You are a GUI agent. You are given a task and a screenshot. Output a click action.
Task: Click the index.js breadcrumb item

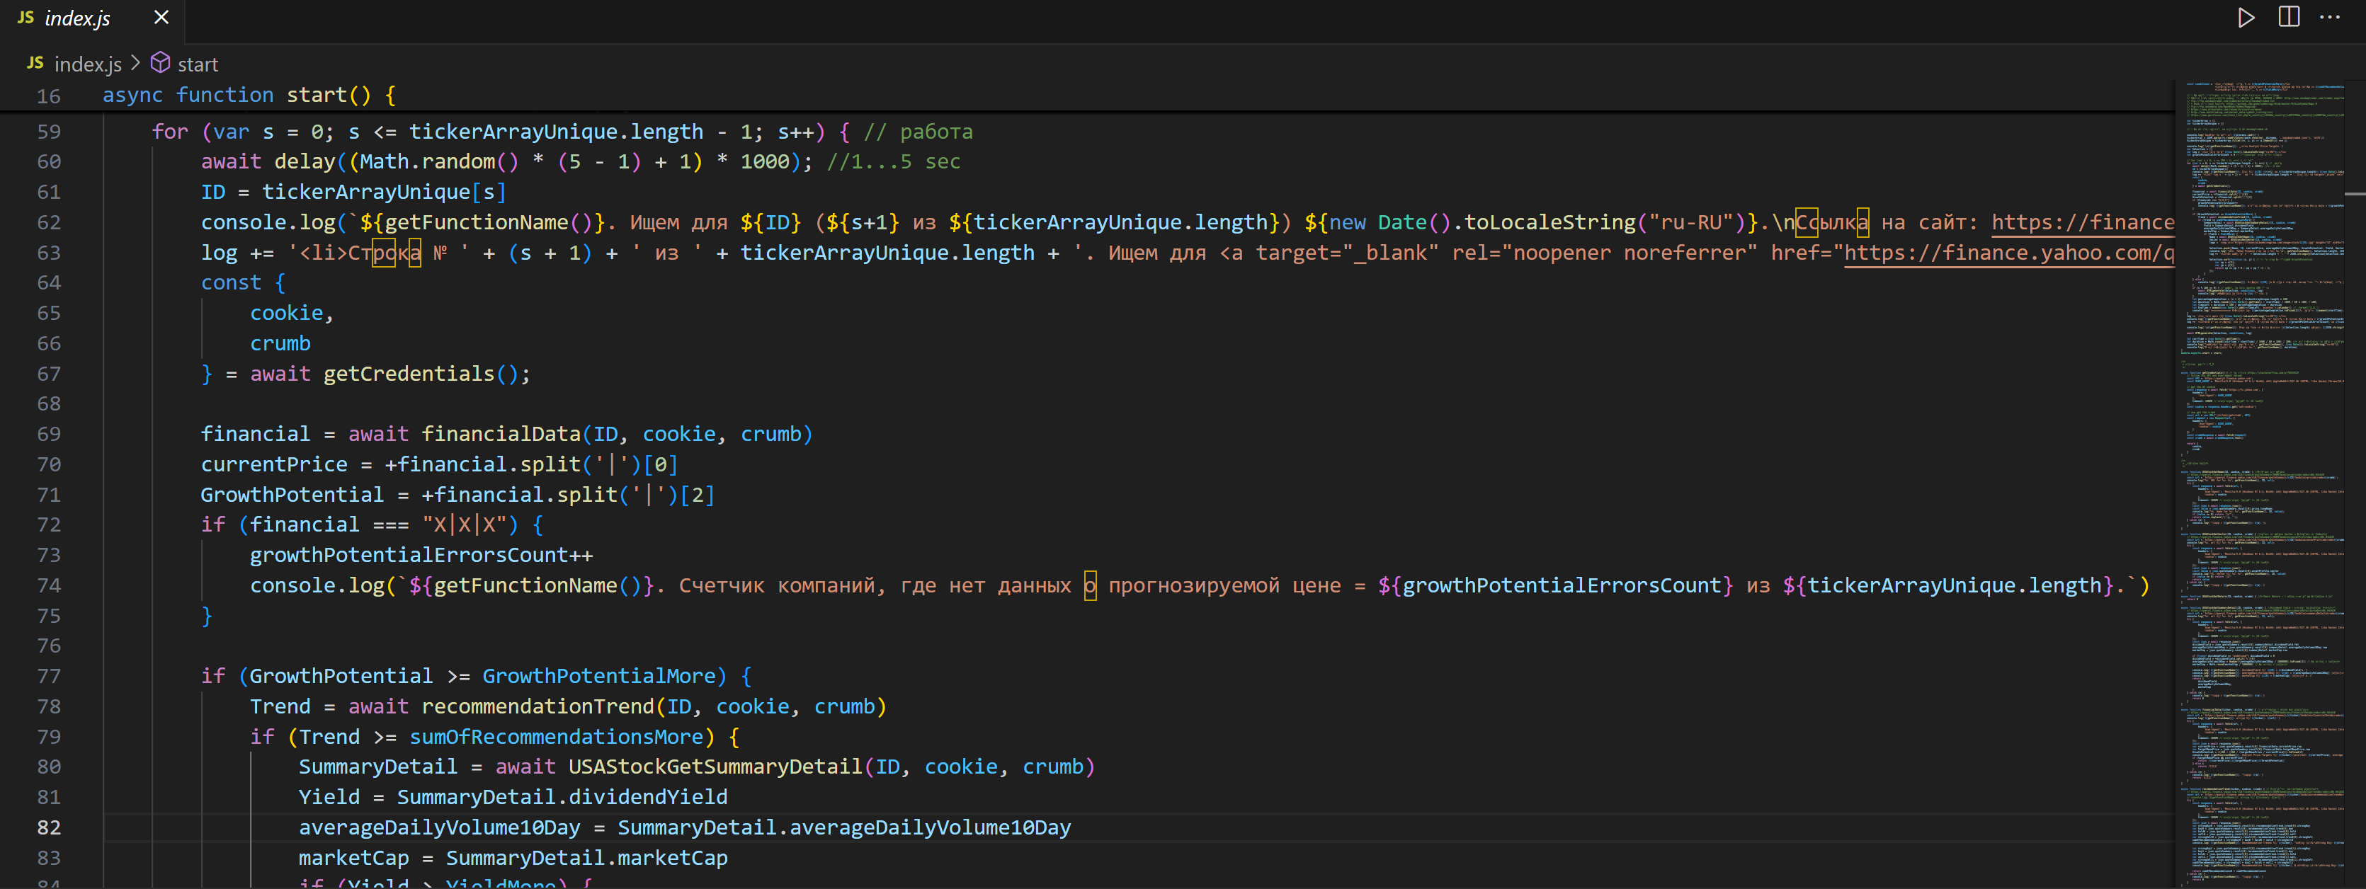[87, 64]
